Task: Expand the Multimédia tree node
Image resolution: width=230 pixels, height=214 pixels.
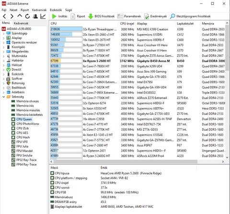Action: coord(3,56)
